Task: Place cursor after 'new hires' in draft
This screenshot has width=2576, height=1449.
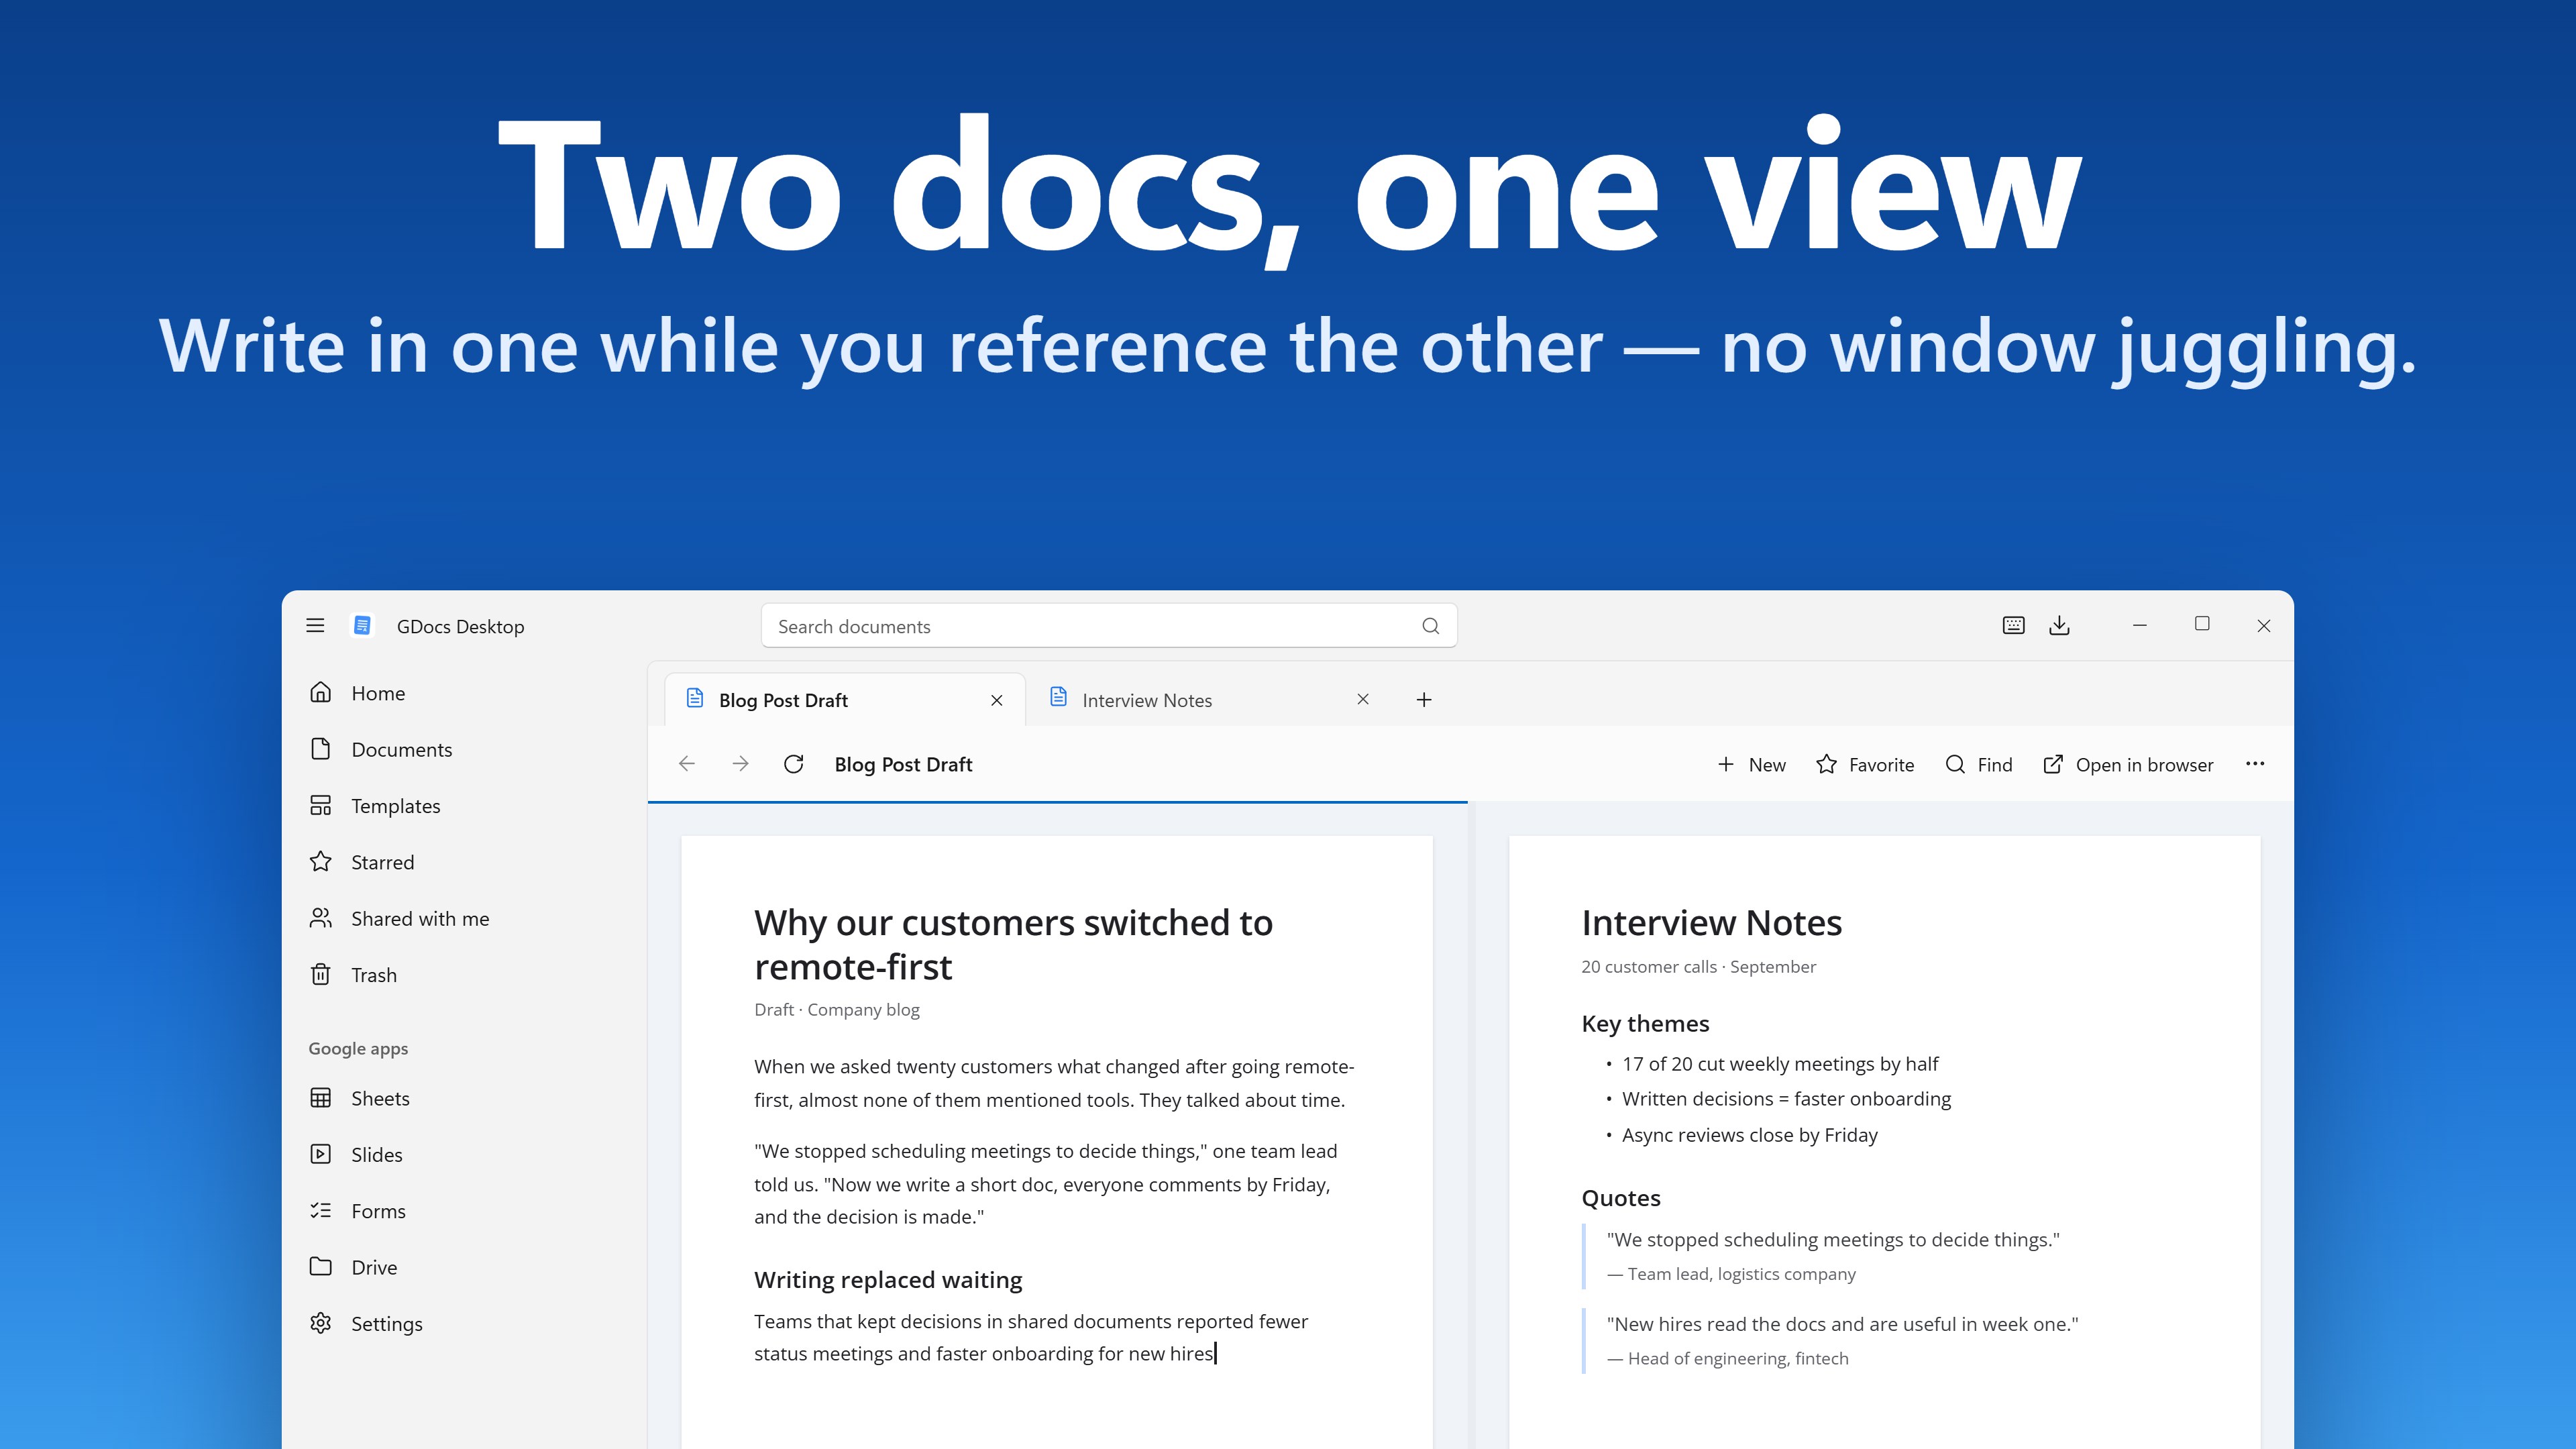Action: click(x=1215, y=1354)
